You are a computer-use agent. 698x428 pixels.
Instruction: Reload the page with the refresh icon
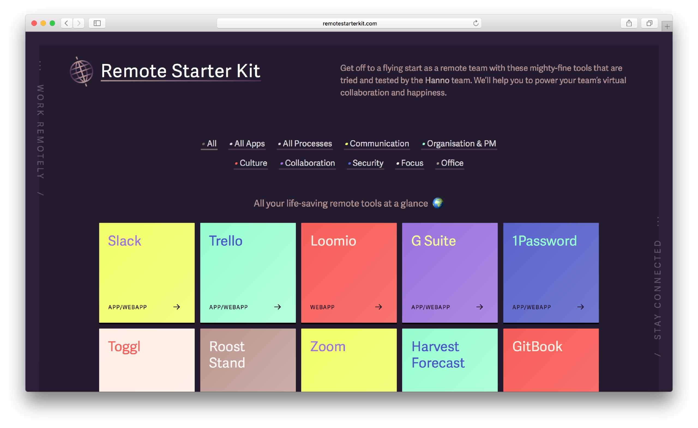coord(476,23)
